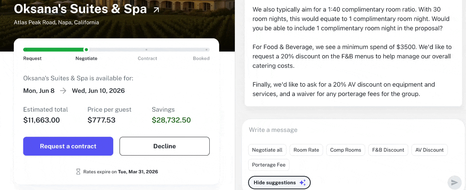Screen dimensions: 466x190
Task: Choose the Porterage Fee suggestion chip
Action: pos(269,165)
